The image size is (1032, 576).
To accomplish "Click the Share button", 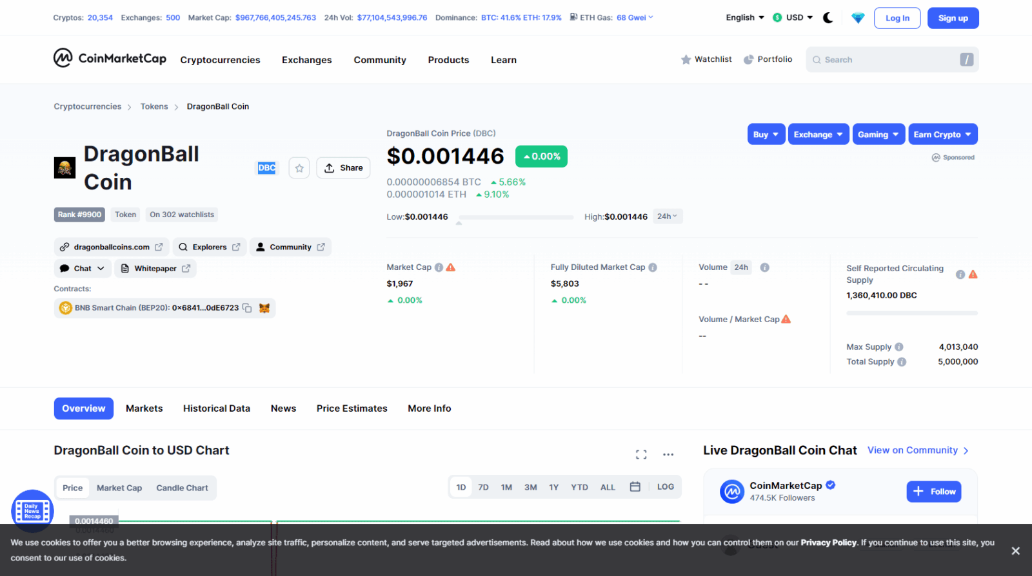I will (343, 168).
